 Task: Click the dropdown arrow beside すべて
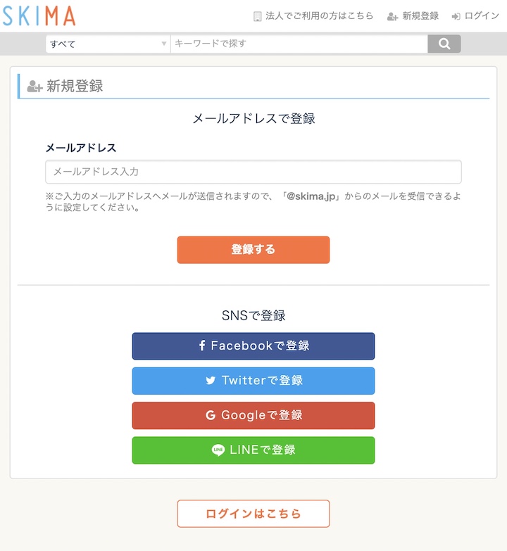coord(164,44)
